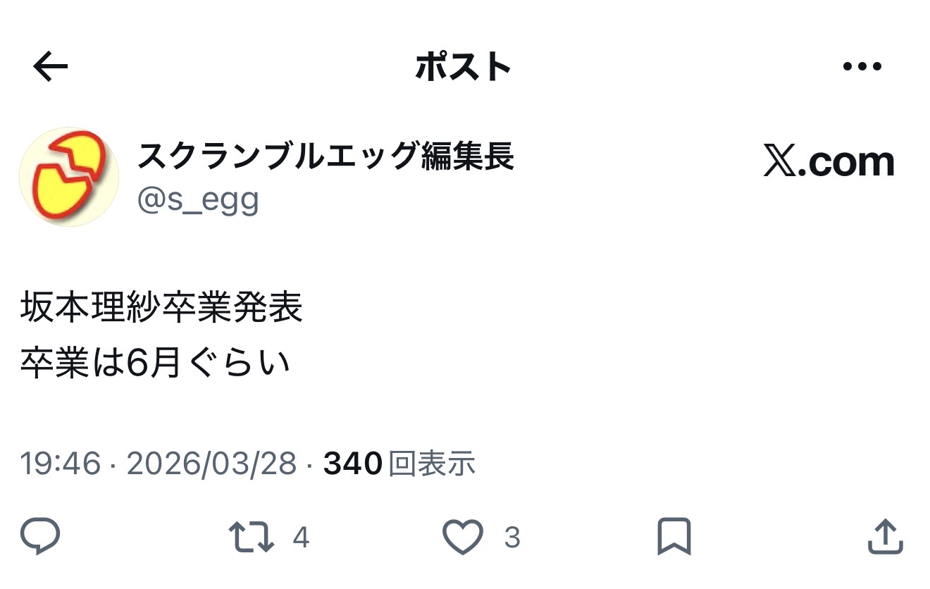
Task: Click the X.com logo
Action: click(829, 163)
